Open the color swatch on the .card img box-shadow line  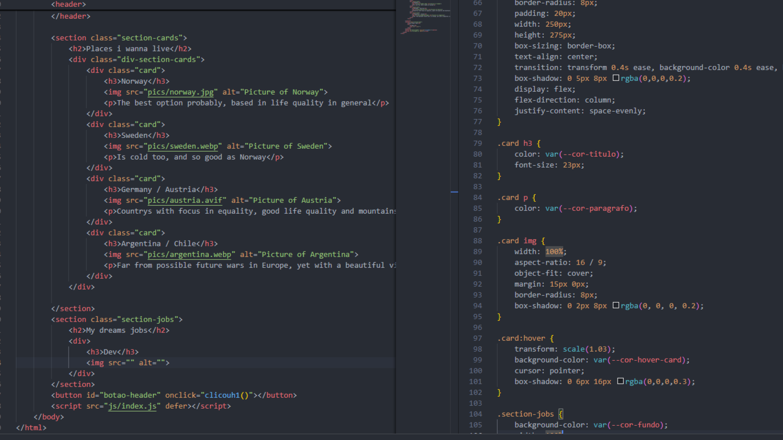(616, 305)
